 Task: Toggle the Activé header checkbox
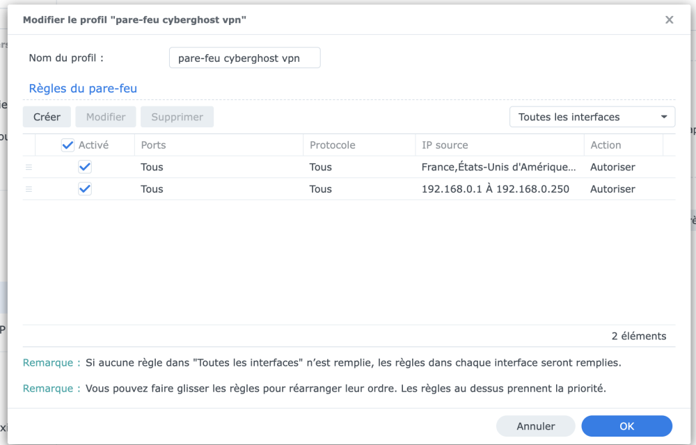click(68, 145)
